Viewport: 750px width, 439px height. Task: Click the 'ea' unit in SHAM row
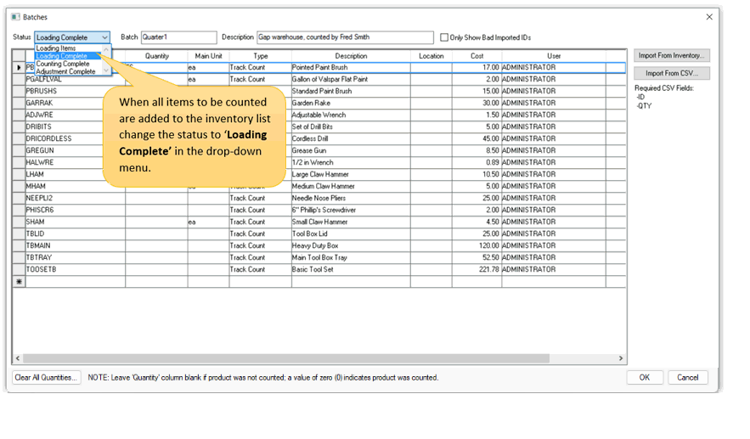point(209,222)
